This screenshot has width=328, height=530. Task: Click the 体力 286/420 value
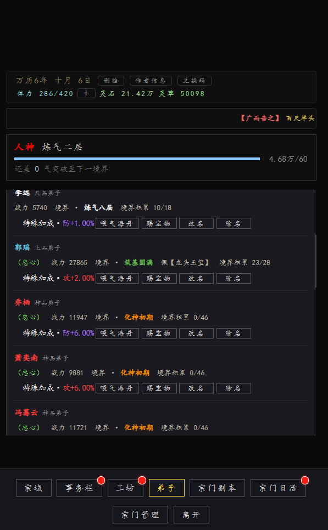point(45,94)
